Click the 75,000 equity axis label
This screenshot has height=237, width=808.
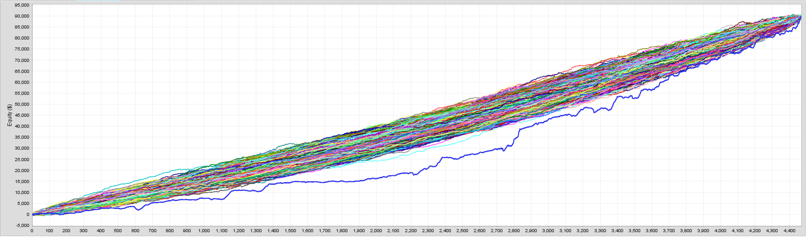22,49
